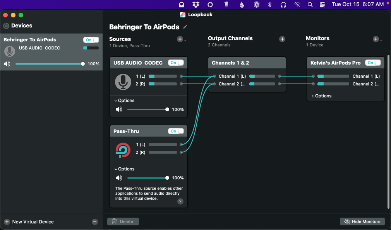The image size is (391, 230).
Task: Open Control Center in the menu bar
Action: (x=322, y=5)
